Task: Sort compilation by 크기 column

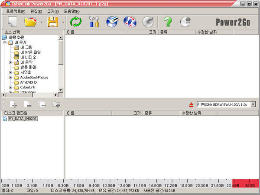Action: [127, 113]
